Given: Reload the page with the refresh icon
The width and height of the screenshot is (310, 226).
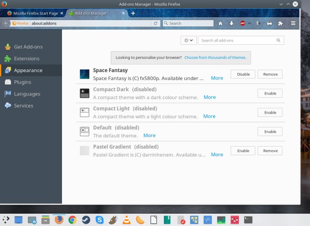Looking at the screenshot, I should [x=155, y=23].
